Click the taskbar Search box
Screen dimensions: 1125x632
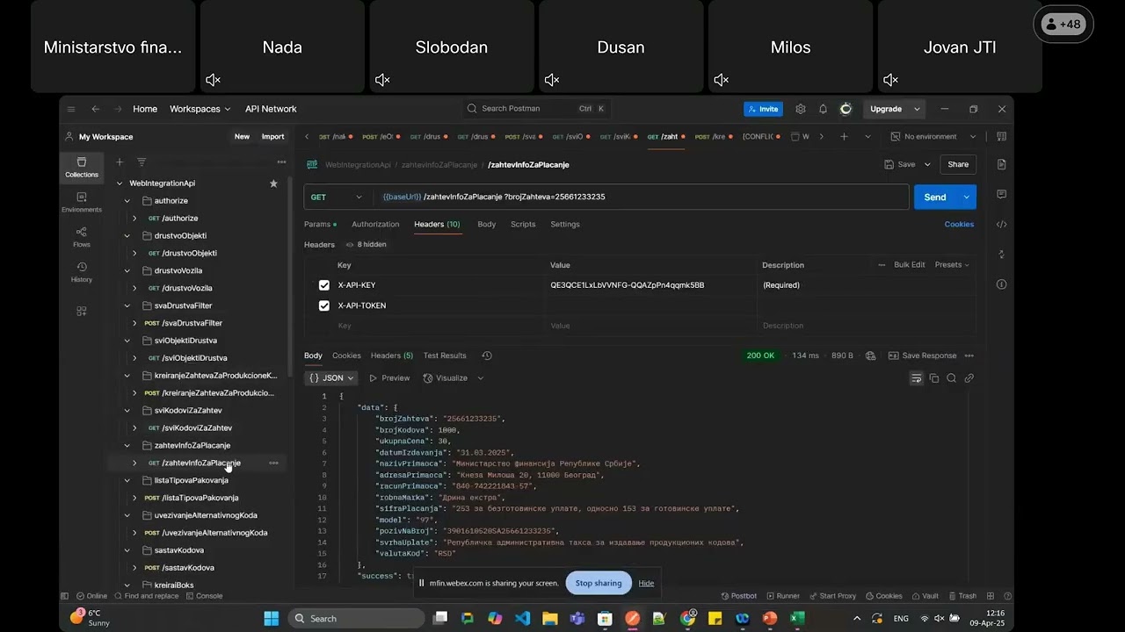point(356,618)
